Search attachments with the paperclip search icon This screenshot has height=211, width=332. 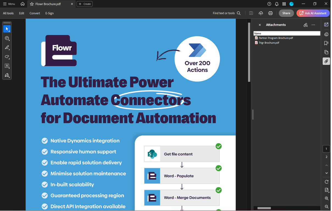(305, 25)
